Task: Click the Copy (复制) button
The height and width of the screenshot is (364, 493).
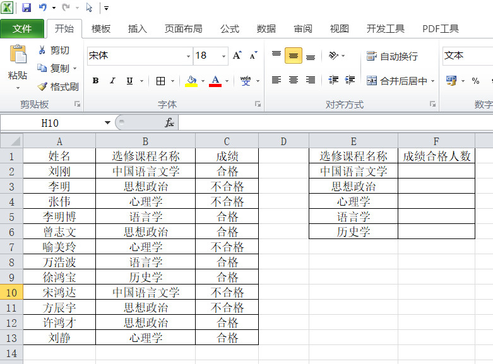Action: pyautogui.click(x=53, y=68)
